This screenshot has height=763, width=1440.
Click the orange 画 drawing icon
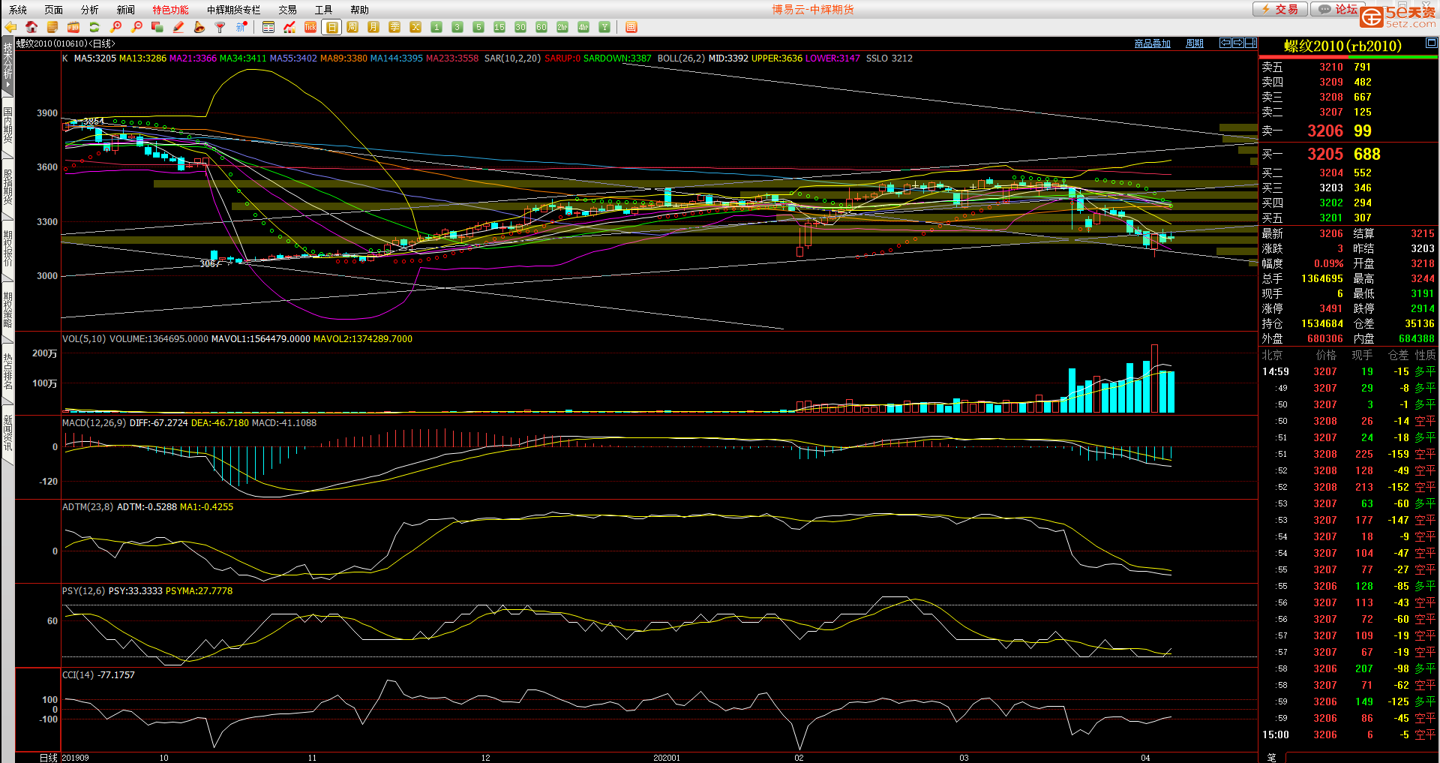tap(631, 27)
